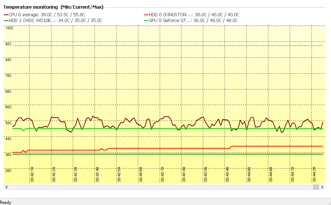Screen dimensions: 331x205
Task: Select the HDD 0 (KINGSTON legend entry
Action: (194, 15)
